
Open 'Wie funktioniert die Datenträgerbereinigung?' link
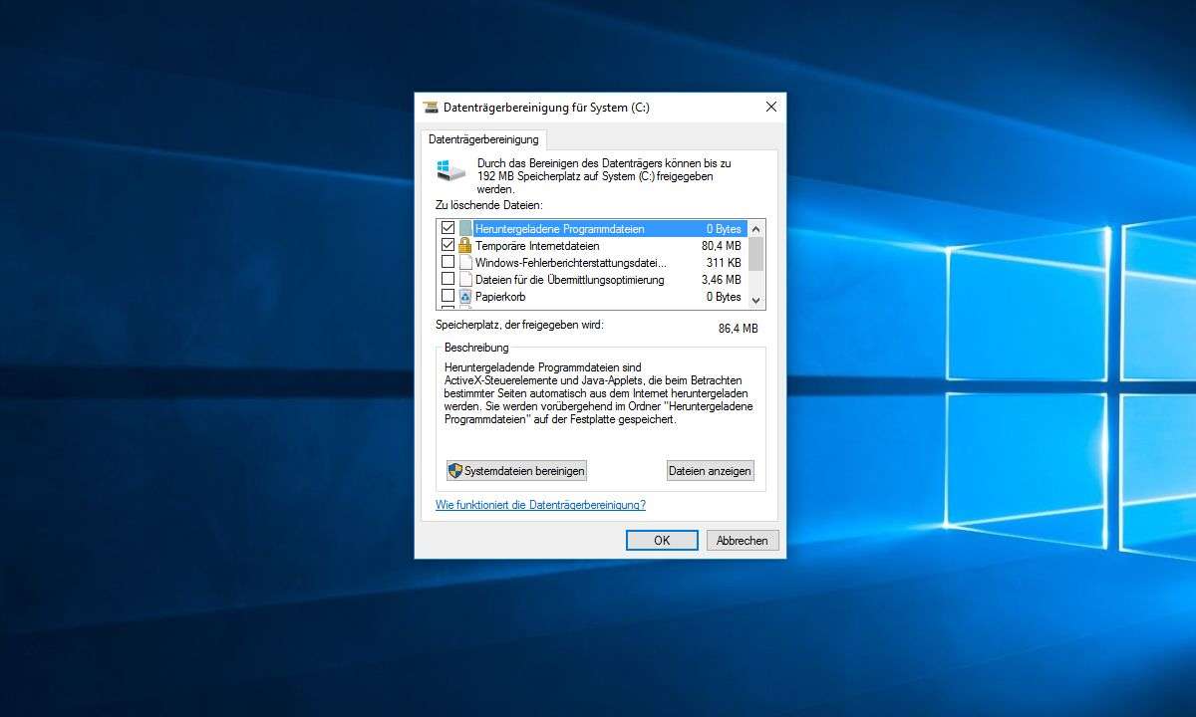[540, 505]
